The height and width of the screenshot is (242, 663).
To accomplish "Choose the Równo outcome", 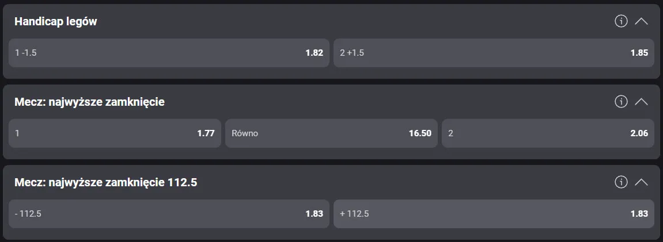I will click(x=331, y=133).
